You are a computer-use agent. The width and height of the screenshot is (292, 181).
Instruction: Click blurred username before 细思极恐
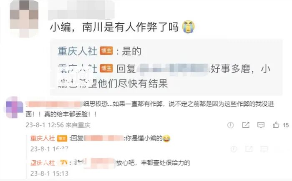[54, 104]
